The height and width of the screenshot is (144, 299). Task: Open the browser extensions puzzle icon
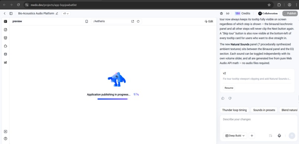279,5
